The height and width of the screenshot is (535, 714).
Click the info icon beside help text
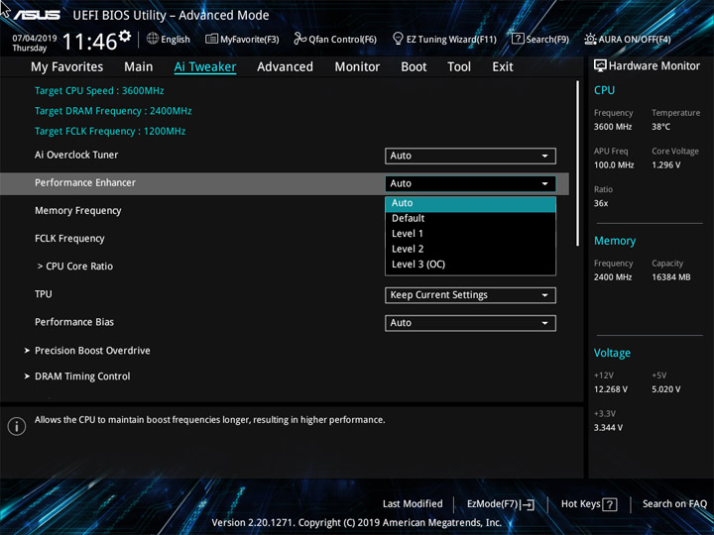click(17, 426)
